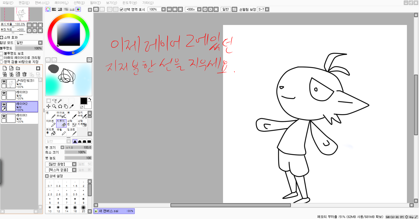Switch to 새 캔버스.sai document tab
The image size is (419, 219).
coord(114,211)
